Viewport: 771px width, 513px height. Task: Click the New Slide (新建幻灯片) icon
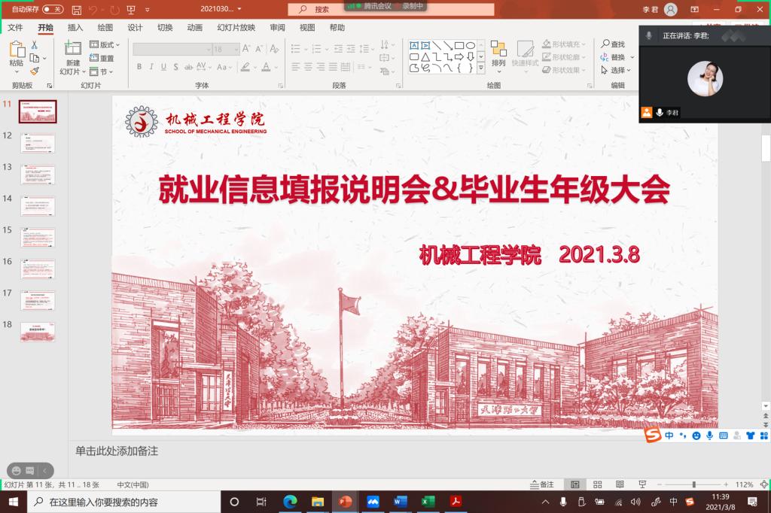point(72,48)
